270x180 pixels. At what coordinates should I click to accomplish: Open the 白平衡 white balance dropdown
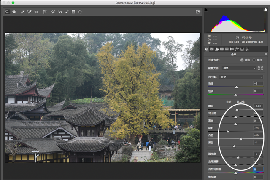(x=241, y=77)
